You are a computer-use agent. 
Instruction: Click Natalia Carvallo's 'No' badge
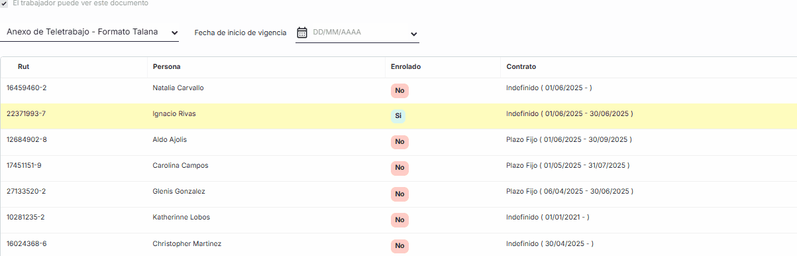pos(399,90)
